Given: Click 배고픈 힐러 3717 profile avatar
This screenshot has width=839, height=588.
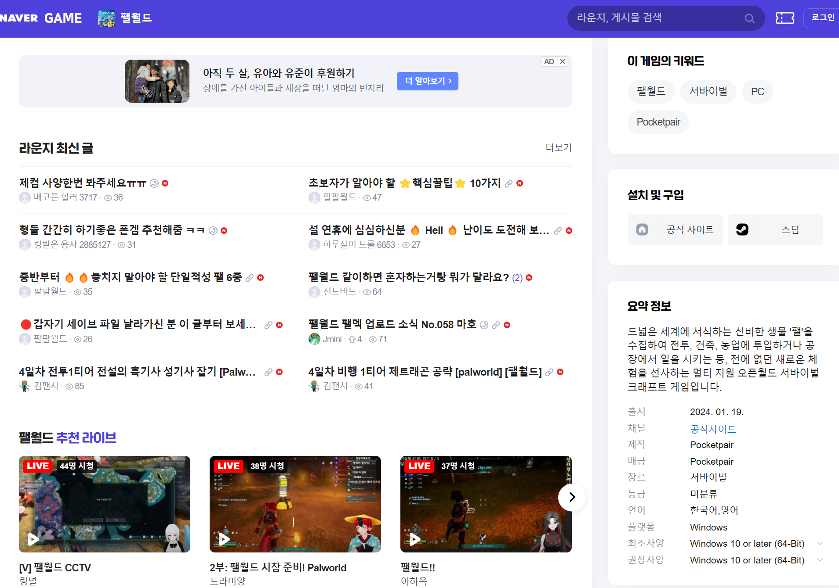Looking at the screenshot, I should [25, 197].
